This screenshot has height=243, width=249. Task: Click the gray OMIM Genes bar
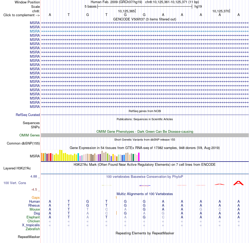coord(145,135)
